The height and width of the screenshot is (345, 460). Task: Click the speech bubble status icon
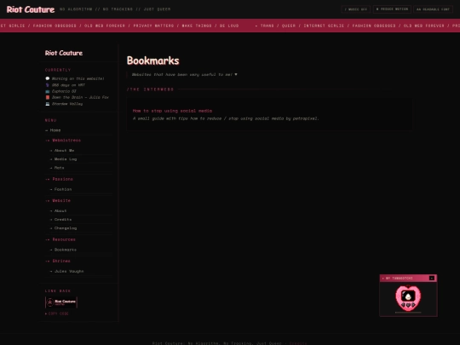(48, 78)
